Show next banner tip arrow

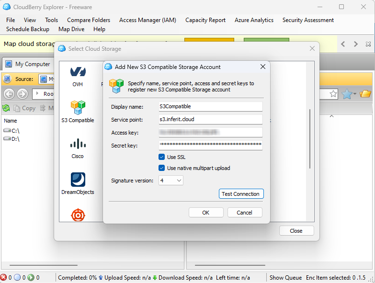tap(356, 44)
